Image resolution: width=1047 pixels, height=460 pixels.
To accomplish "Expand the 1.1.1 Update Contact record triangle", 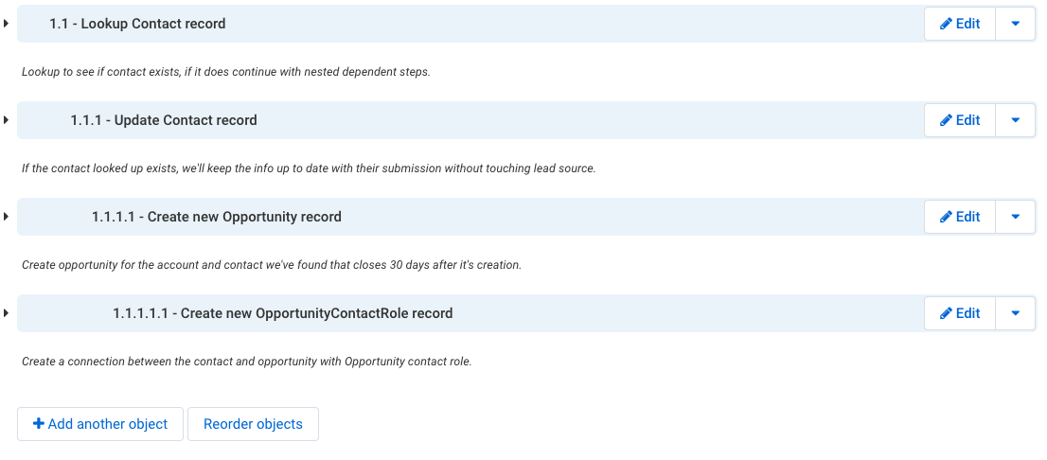I will [6, 120].
